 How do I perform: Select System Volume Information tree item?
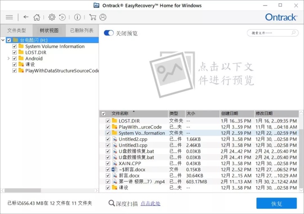[55, 46]
